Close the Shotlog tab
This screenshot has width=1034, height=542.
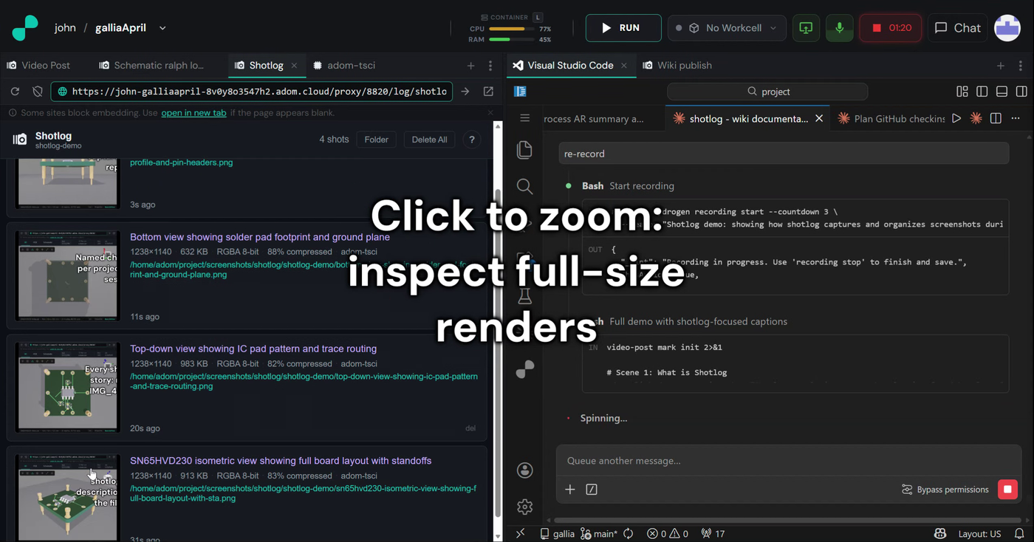pyautogui.click(x=294, y=66)
